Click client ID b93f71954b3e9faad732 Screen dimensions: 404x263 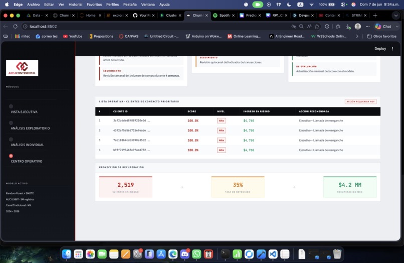pos(132,150)
